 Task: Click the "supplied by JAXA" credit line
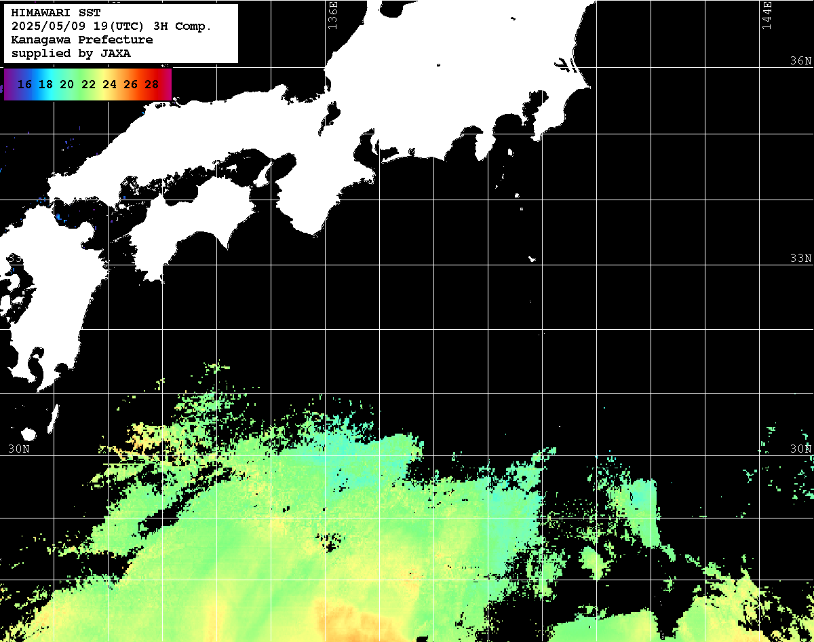(71, 54)
